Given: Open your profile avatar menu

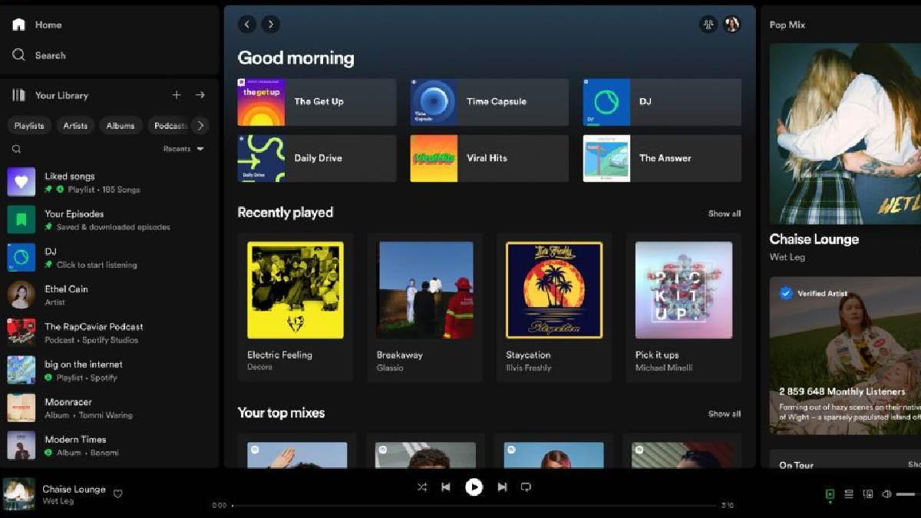Looking at the screenshot, I should 733,24.
